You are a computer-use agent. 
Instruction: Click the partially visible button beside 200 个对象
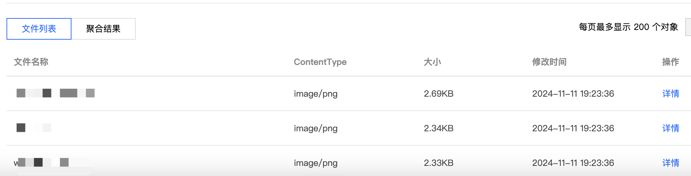[688, 27]
